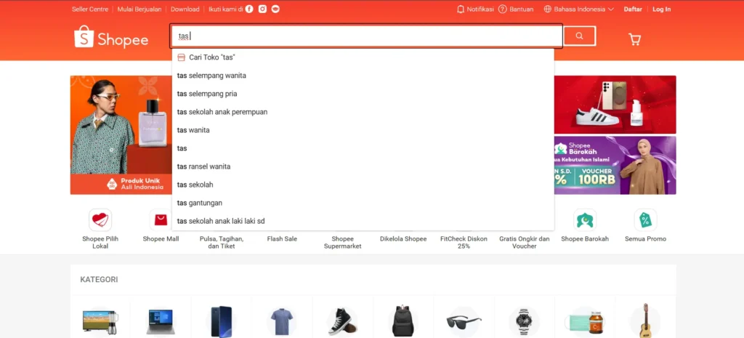Click the Notifikasi bell icon
Screen dimensions: 744x338
(460, 9)
